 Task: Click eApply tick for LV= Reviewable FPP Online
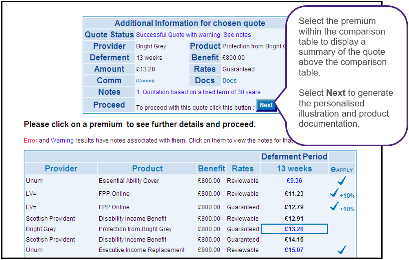335,194
